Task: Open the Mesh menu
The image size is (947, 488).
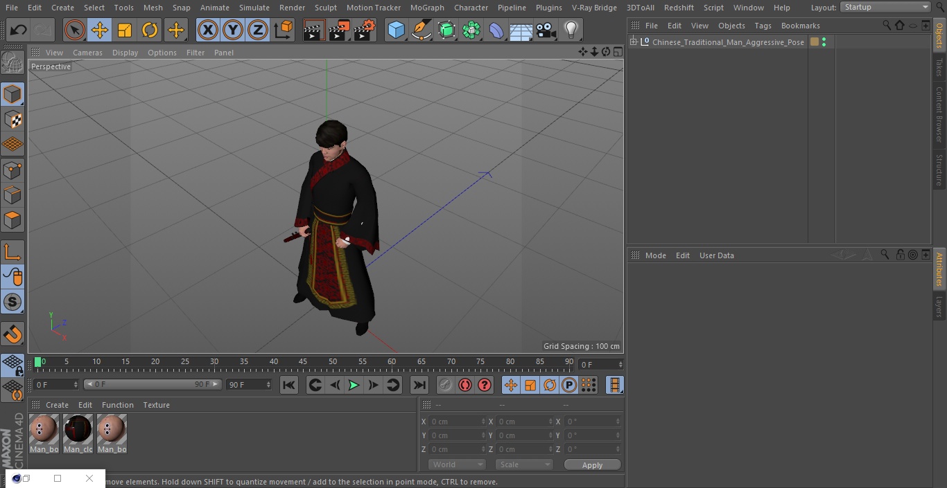Action: point(153,8)
